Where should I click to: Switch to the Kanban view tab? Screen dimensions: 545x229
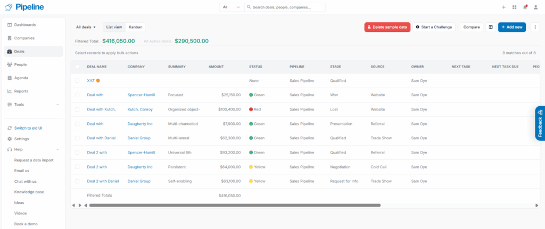pos(135,27)
